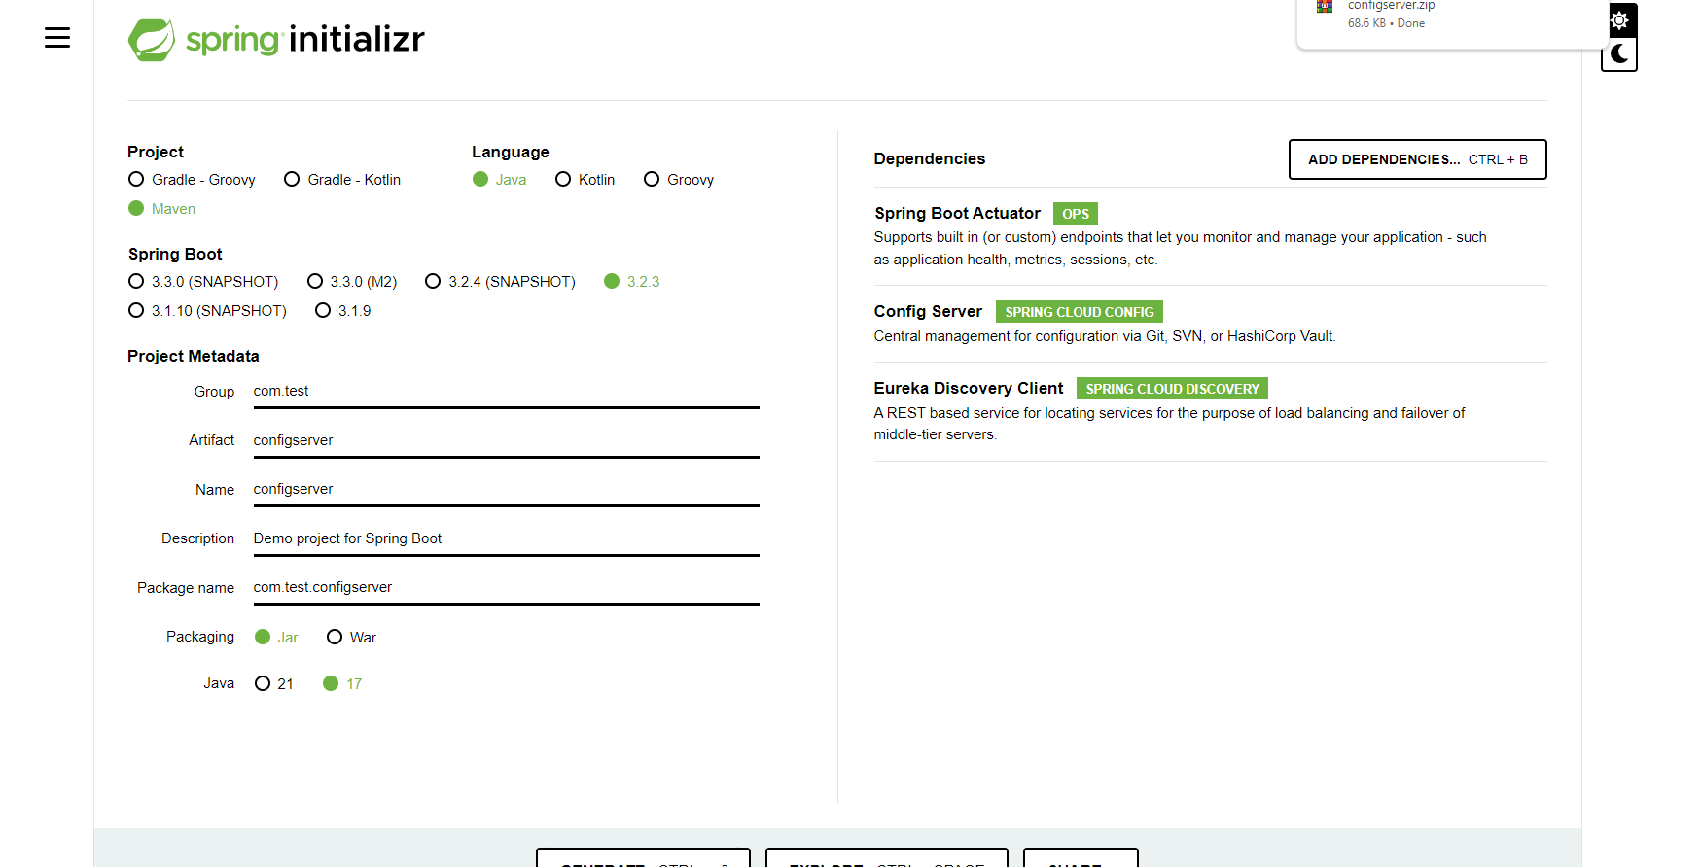Click the Spring Initializr logo
The height and width of the screenshot is (867, 1702).
coord(276,40)
